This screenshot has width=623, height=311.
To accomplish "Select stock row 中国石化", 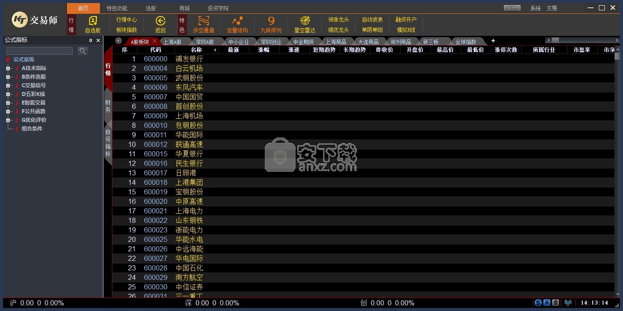I will tap(363, 268).
